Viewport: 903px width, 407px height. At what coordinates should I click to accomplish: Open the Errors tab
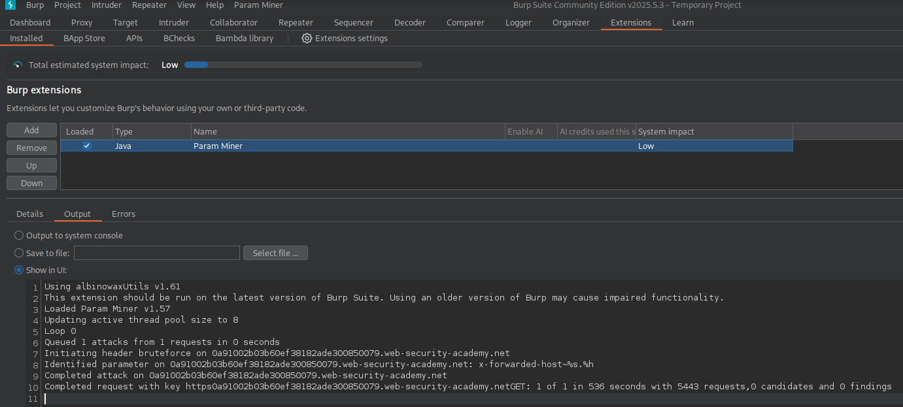(124, 214)
